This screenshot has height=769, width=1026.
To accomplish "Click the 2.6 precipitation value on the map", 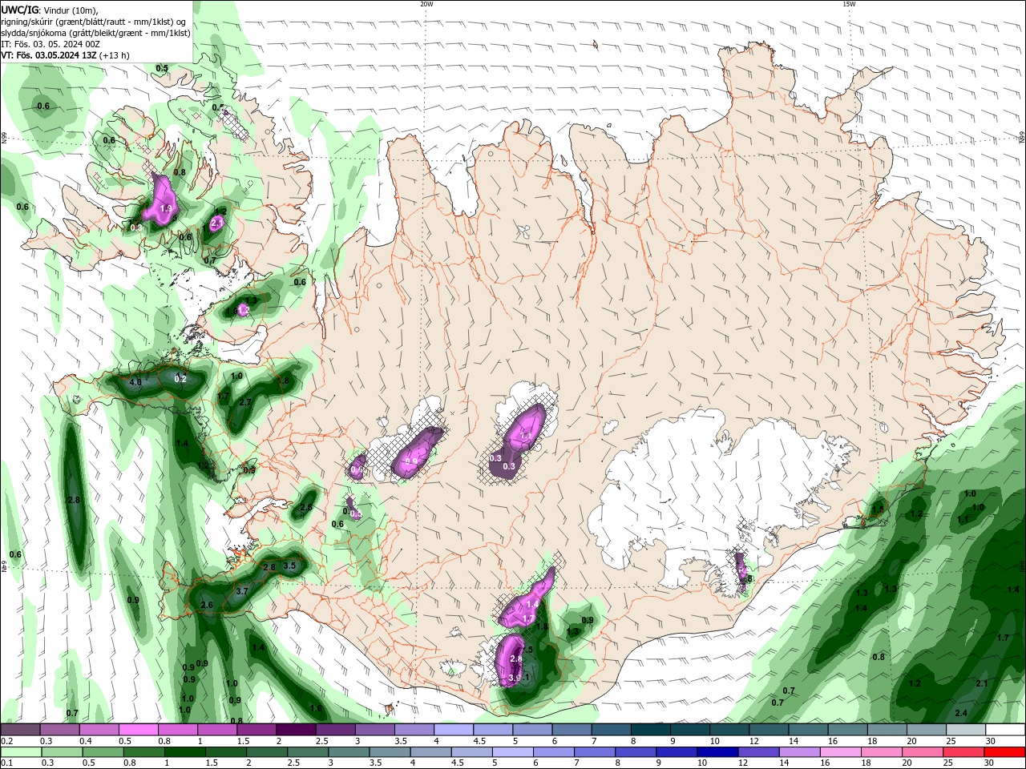I will point(207,605).
